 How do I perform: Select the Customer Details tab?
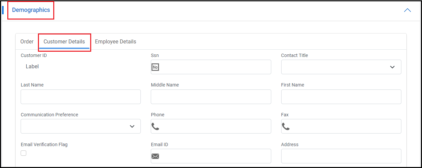point(64,42)
